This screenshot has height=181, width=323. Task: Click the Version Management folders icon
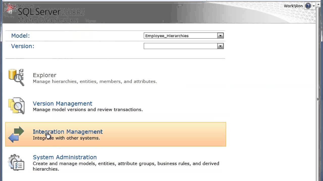coord(16,106)
